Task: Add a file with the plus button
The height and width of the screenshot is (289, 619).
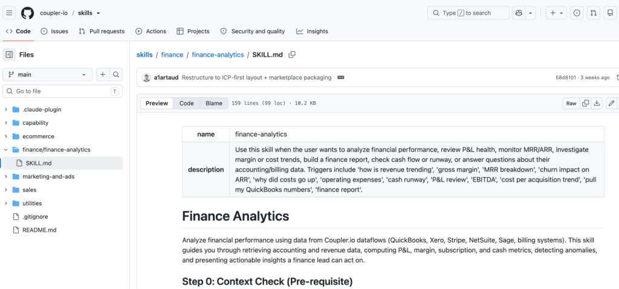Action: point(103,75)
